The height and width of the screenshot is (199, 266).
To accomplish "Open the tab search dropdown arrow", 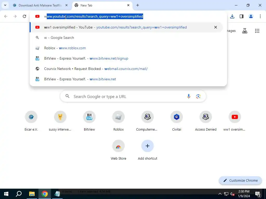I will pos(5,5).
